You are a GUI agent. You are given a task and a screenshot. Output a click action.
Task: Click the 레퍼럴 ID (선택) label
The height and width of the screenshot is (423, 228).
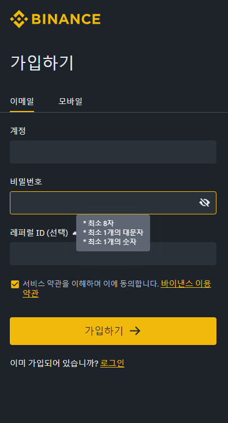click(39, 233)
